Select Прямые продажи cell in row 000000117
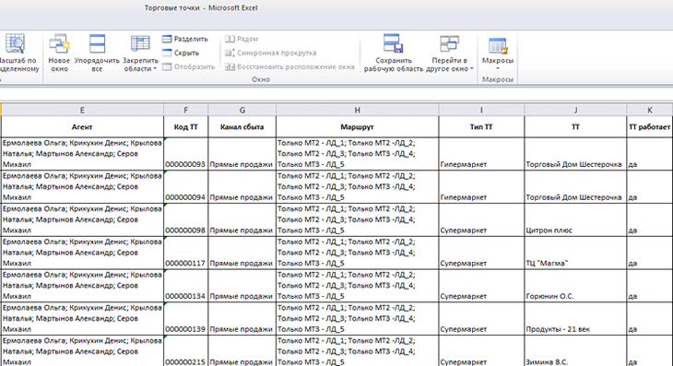This screenshot has height=366, width=673. click(242, 253)
